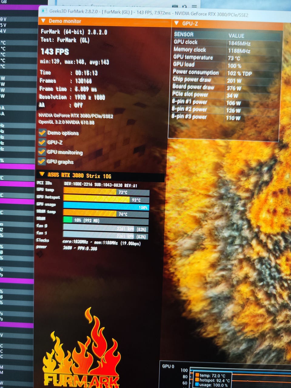Viewport: 291px width, 388px height.
Task: Click the fan 0 bar at 2261 RPM
Action: tap(105, 229)
